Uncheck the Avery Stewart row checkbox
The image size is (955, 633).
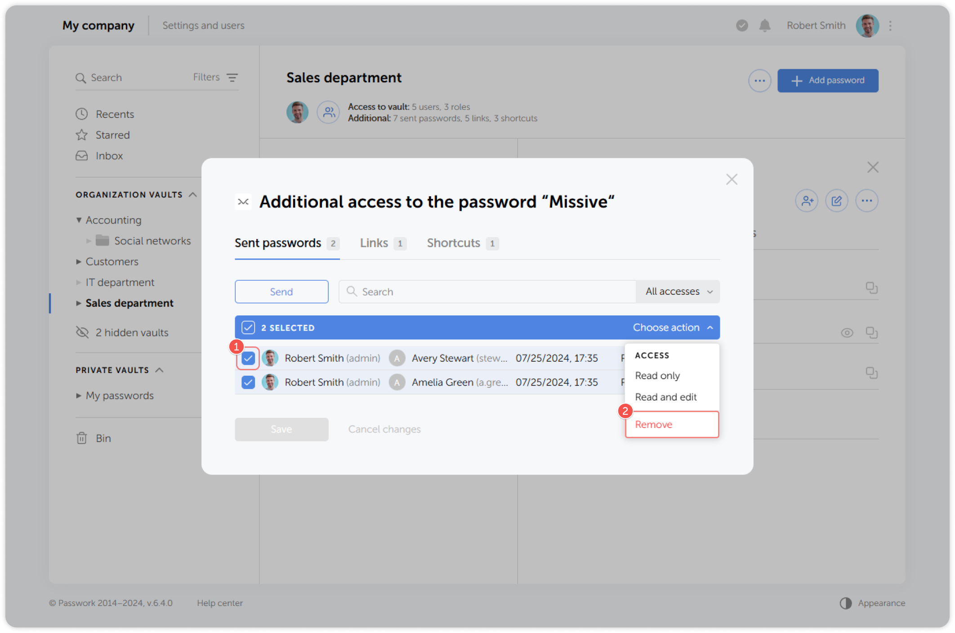click(248, 358)
